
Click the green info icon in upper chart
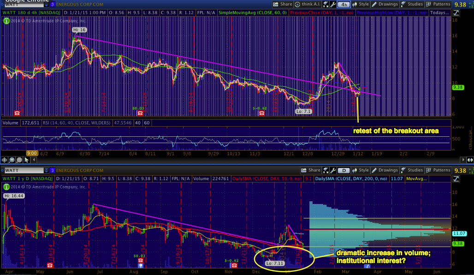click(x=6, y=21)
